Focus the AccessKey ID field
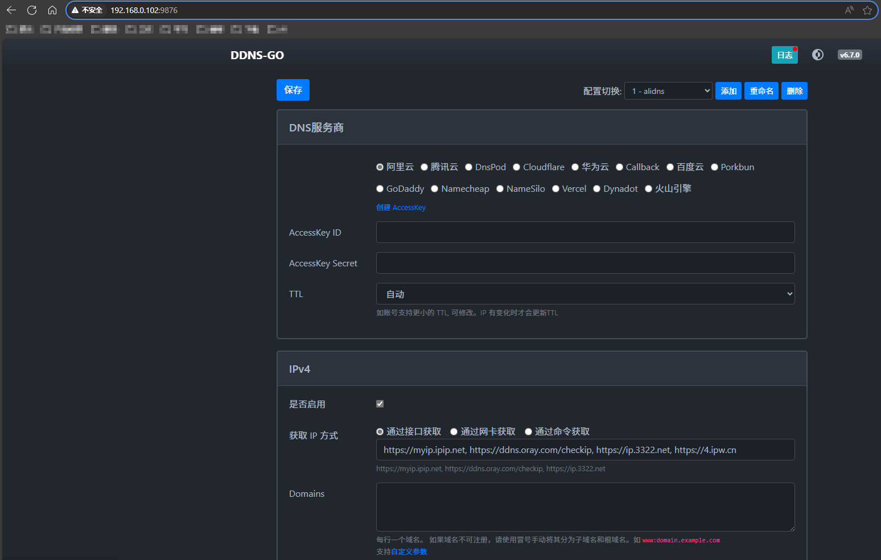Viewport: 881px width, 560px height. point(585,232)
